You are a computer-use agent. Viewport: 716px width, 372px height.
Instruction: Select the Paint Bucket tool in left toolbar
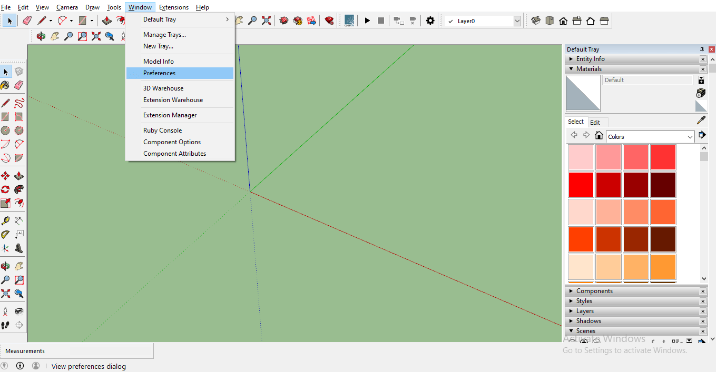tap(5, 85)
